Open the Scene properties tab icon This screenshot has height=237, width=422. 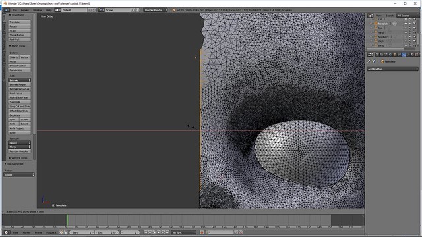(386, 55)
